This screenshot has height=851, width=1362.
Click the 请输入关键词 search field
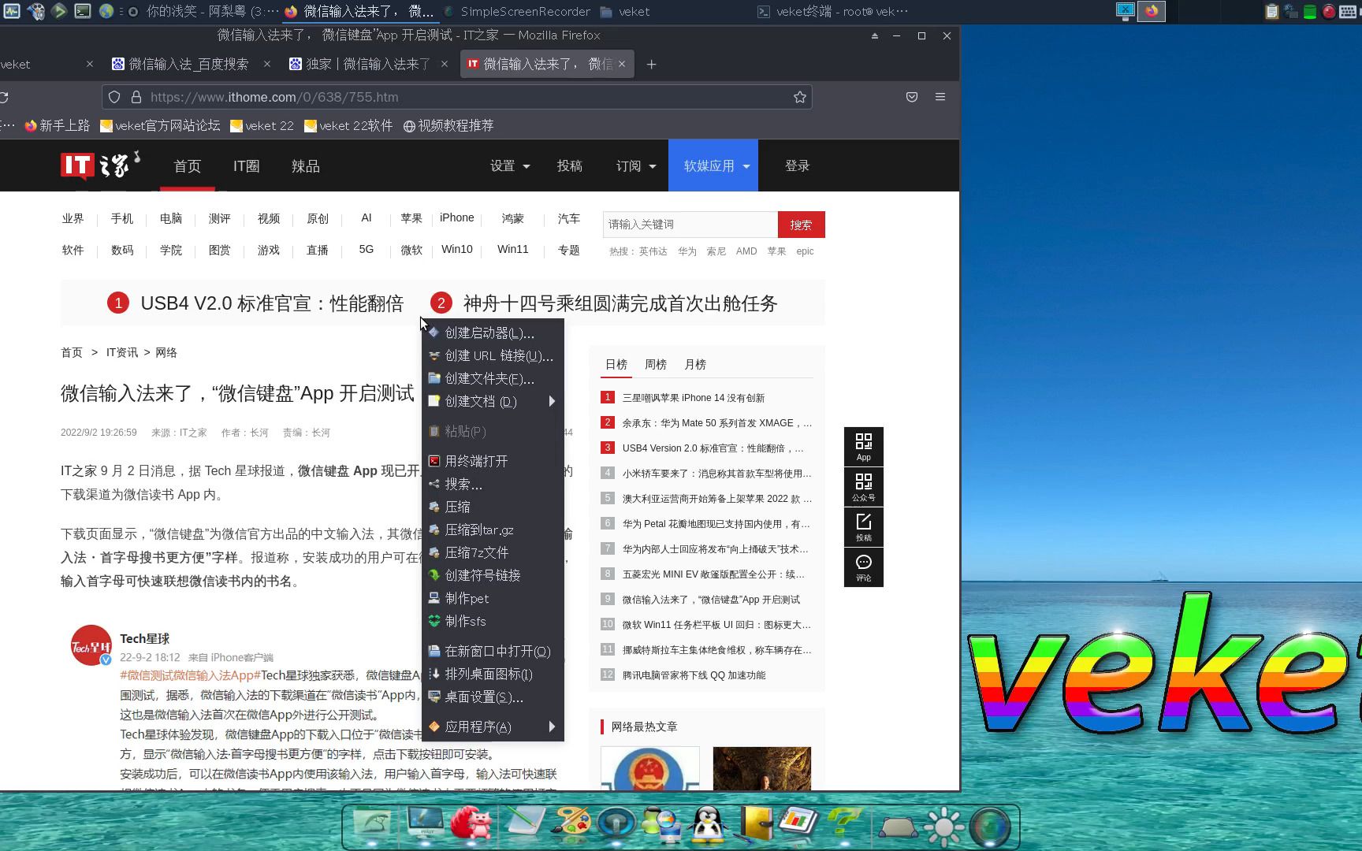point(690,225)
